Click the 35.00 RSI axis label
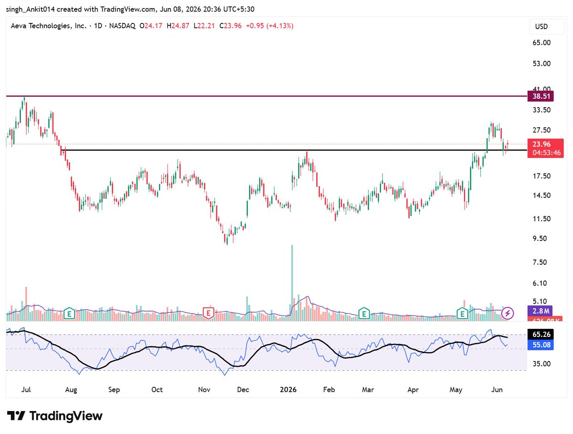 541,364
